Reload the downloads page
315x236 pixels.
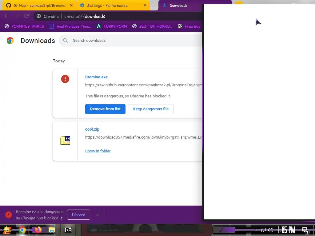(x=26, y=16)
